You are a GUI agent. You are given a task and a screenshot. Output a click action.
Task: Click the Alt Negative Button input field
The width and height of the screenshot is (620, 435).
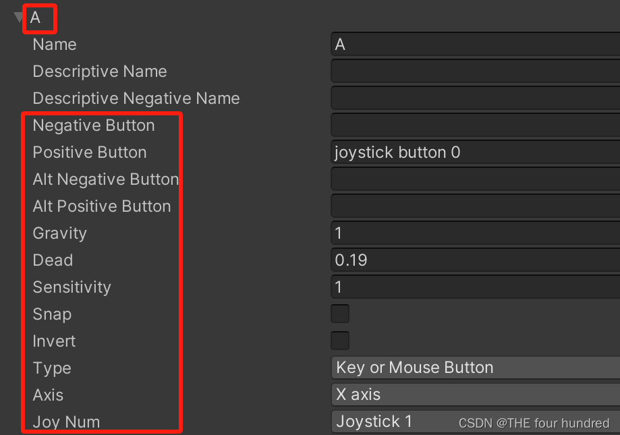coord(472,179)
